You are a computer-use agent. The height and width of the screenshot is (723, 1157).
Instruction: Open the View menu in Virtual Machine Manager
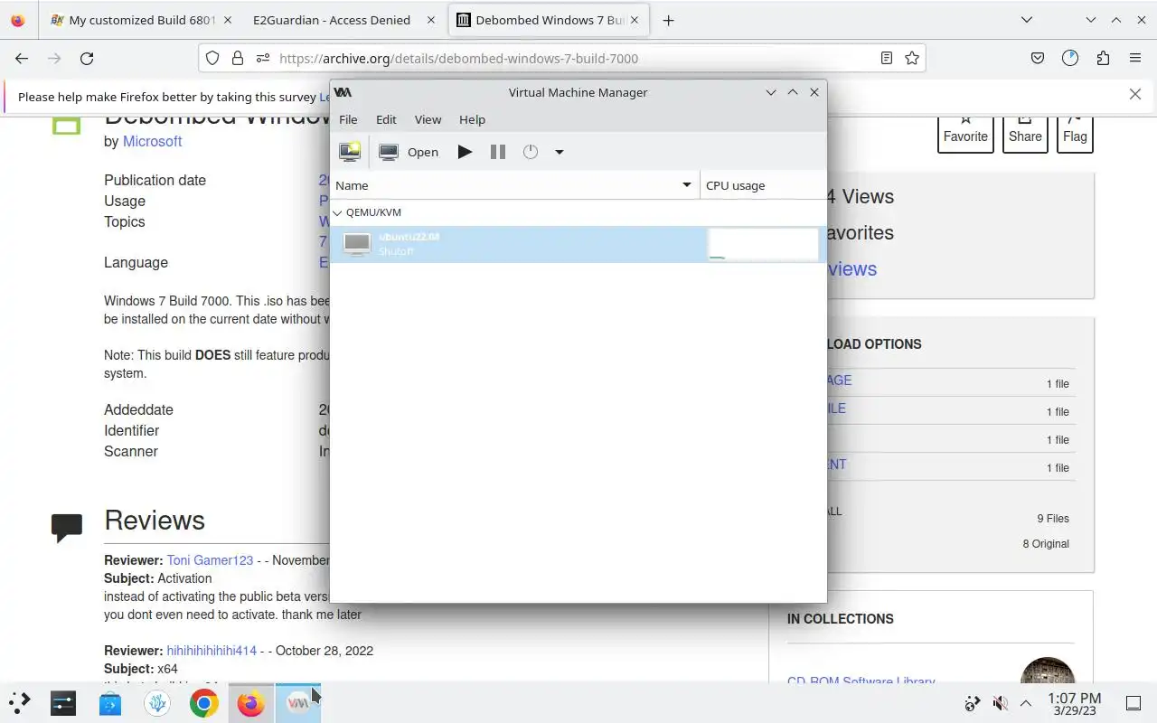coord(428,119)
